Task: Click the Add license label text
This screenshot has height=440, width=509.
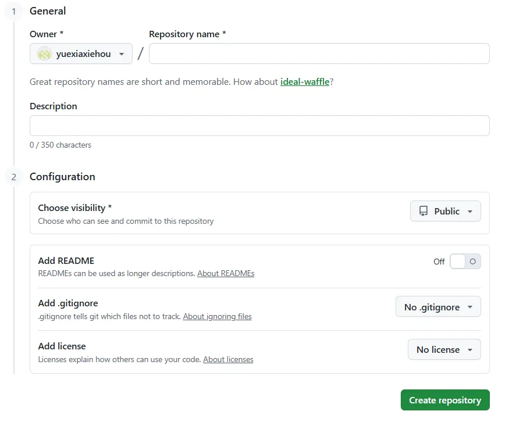Action: coord(62,346)
